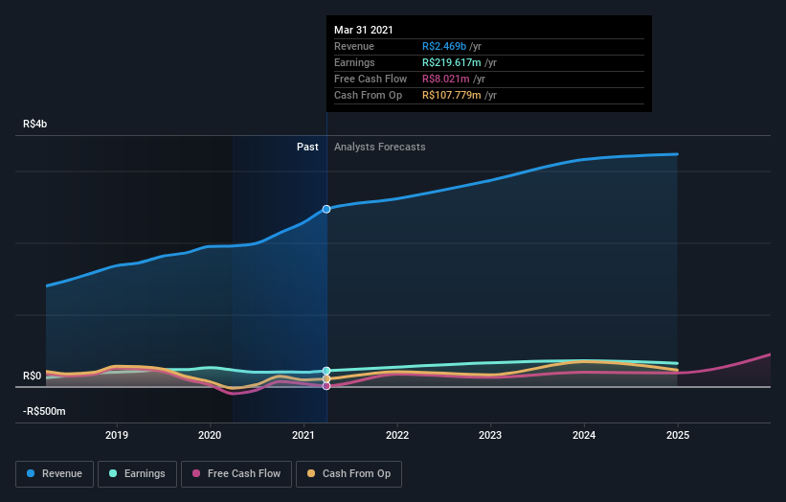The image size is (786, 502).
Task: Click the teal Earnings data point marker
Action: tap(326, 371)
